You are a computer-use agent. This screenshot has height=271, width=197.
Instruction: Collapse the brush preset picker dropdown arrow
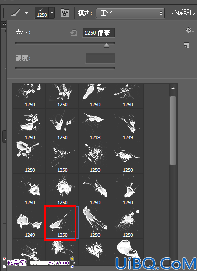click(x=52, y=13)
